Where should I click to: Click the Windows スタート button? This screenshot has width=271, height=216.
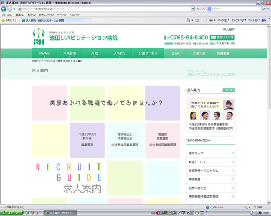11,212
